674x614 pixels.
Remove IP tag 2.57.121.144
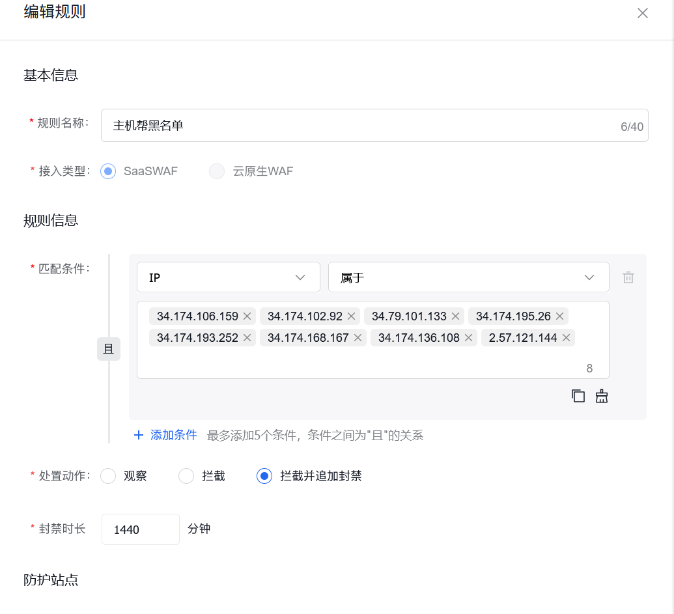click(566, 338)
